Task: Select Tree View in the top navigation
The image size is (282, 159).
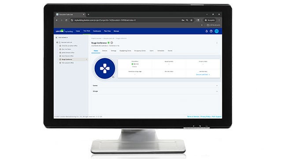Action: pyautogui.click(x=87, y=31)
